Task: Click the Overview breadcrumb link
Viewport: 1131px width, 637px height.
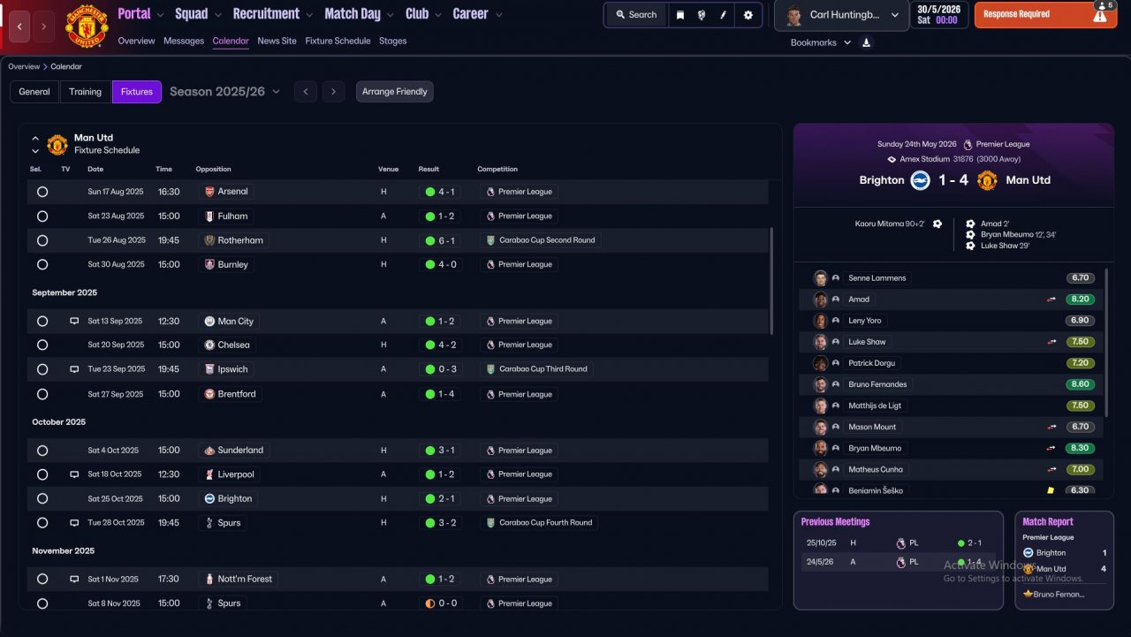Action: pos(24,66)
